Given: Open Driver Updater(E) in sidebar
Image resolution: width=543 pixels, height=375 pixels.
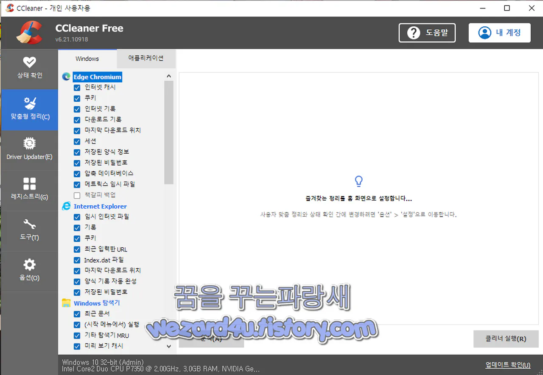Looking at the screenshot, I should pos(29,150).
